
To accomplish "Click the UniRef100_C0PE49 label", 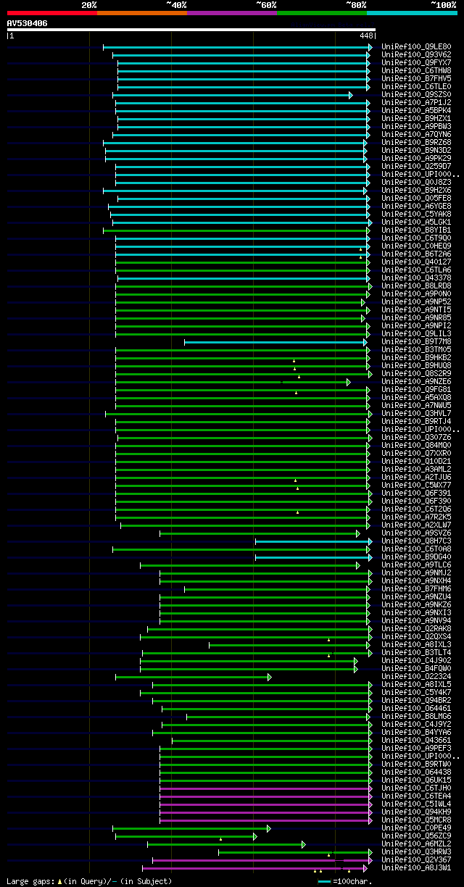I will (416, 828).
